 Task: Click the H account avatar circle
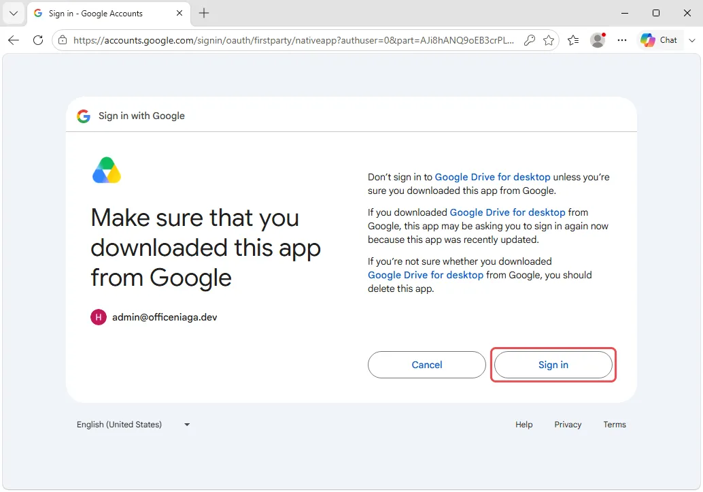pyautogui.click(x=98, y=317)
